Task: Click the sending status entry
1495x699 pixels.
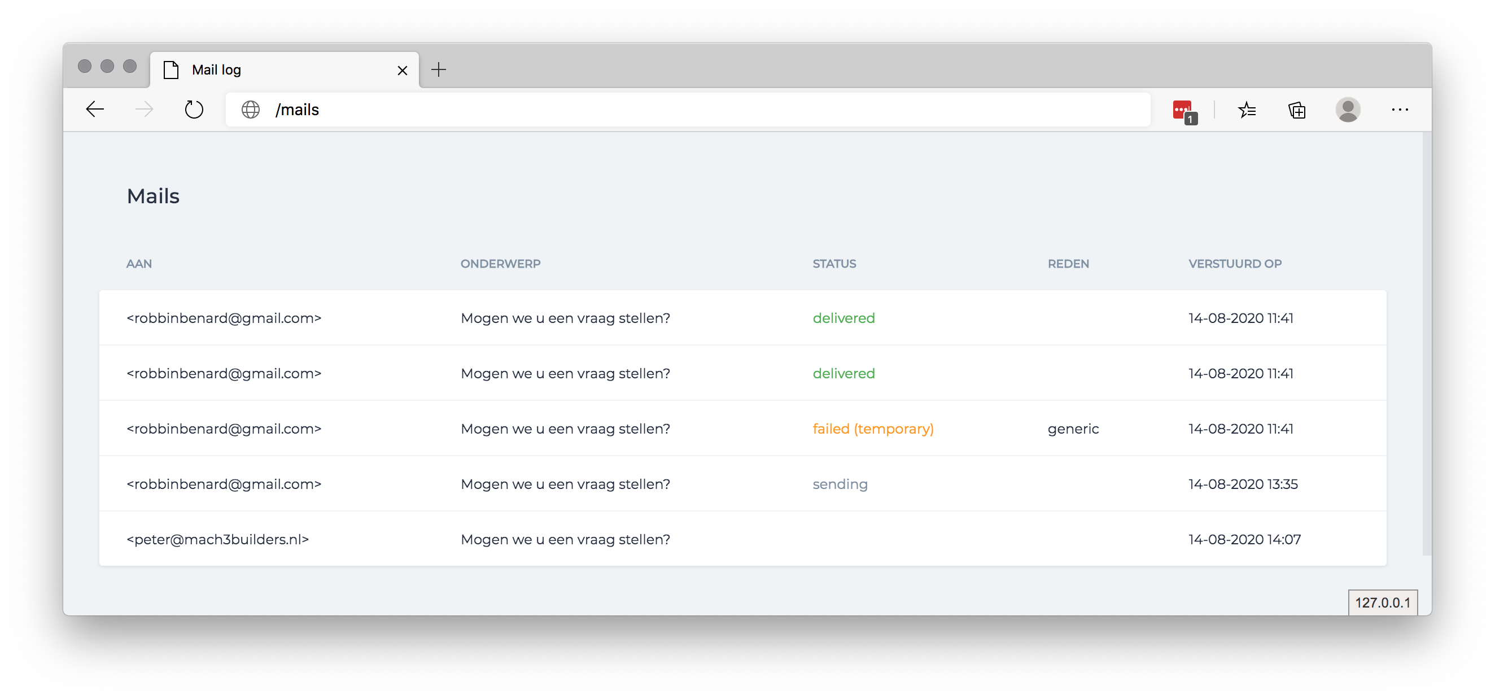Action: point(840,484)
